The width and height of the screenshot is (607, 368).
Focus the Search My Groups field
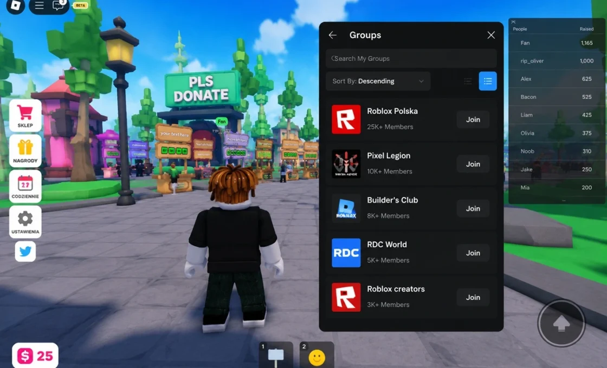[411, 58]
